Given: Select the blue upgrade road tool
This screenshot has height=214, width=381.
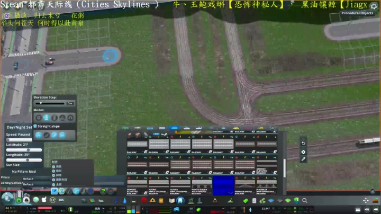Looking at the screenshot, I should [x=90, y=191].
